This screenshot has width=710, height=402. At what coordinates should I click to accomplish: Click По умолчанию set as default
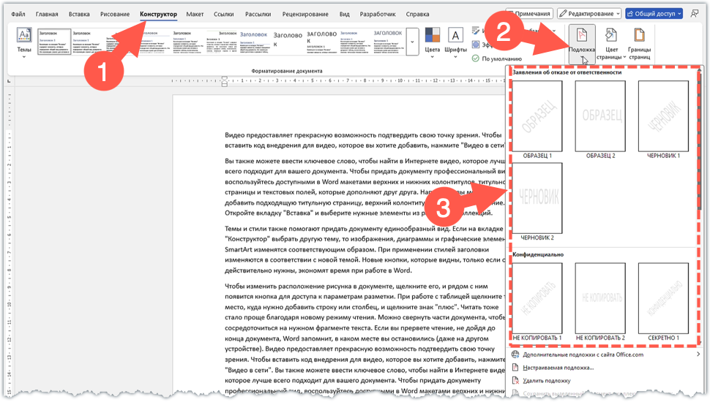point(497,58)
